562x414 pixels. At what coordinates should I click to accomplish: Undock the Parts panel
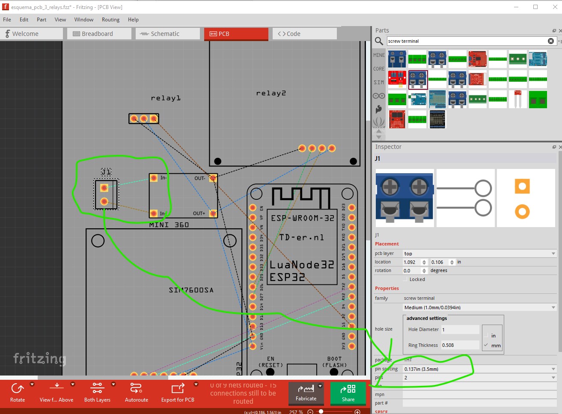coord(554,30)
